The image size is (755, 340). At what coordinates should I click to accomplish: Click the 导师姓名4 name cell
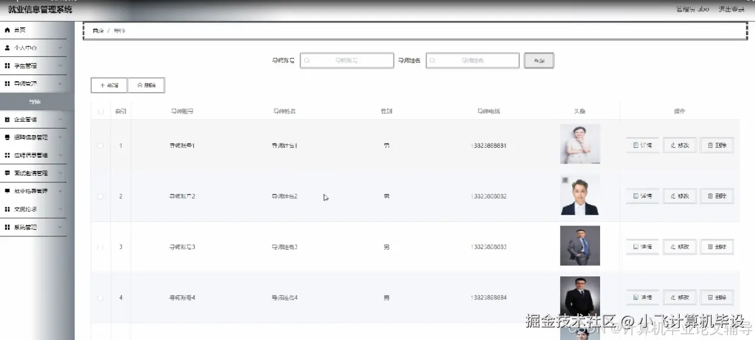284,298
